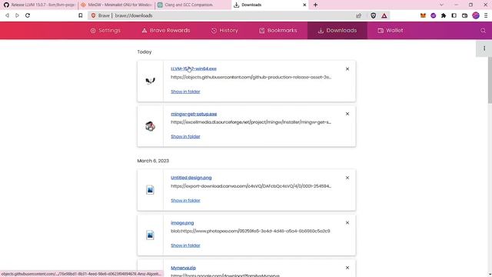Show LLVM-15.0.7-win64.exe in folder
The width and height of the screenshot is (492, 277).
coord(185,92)
